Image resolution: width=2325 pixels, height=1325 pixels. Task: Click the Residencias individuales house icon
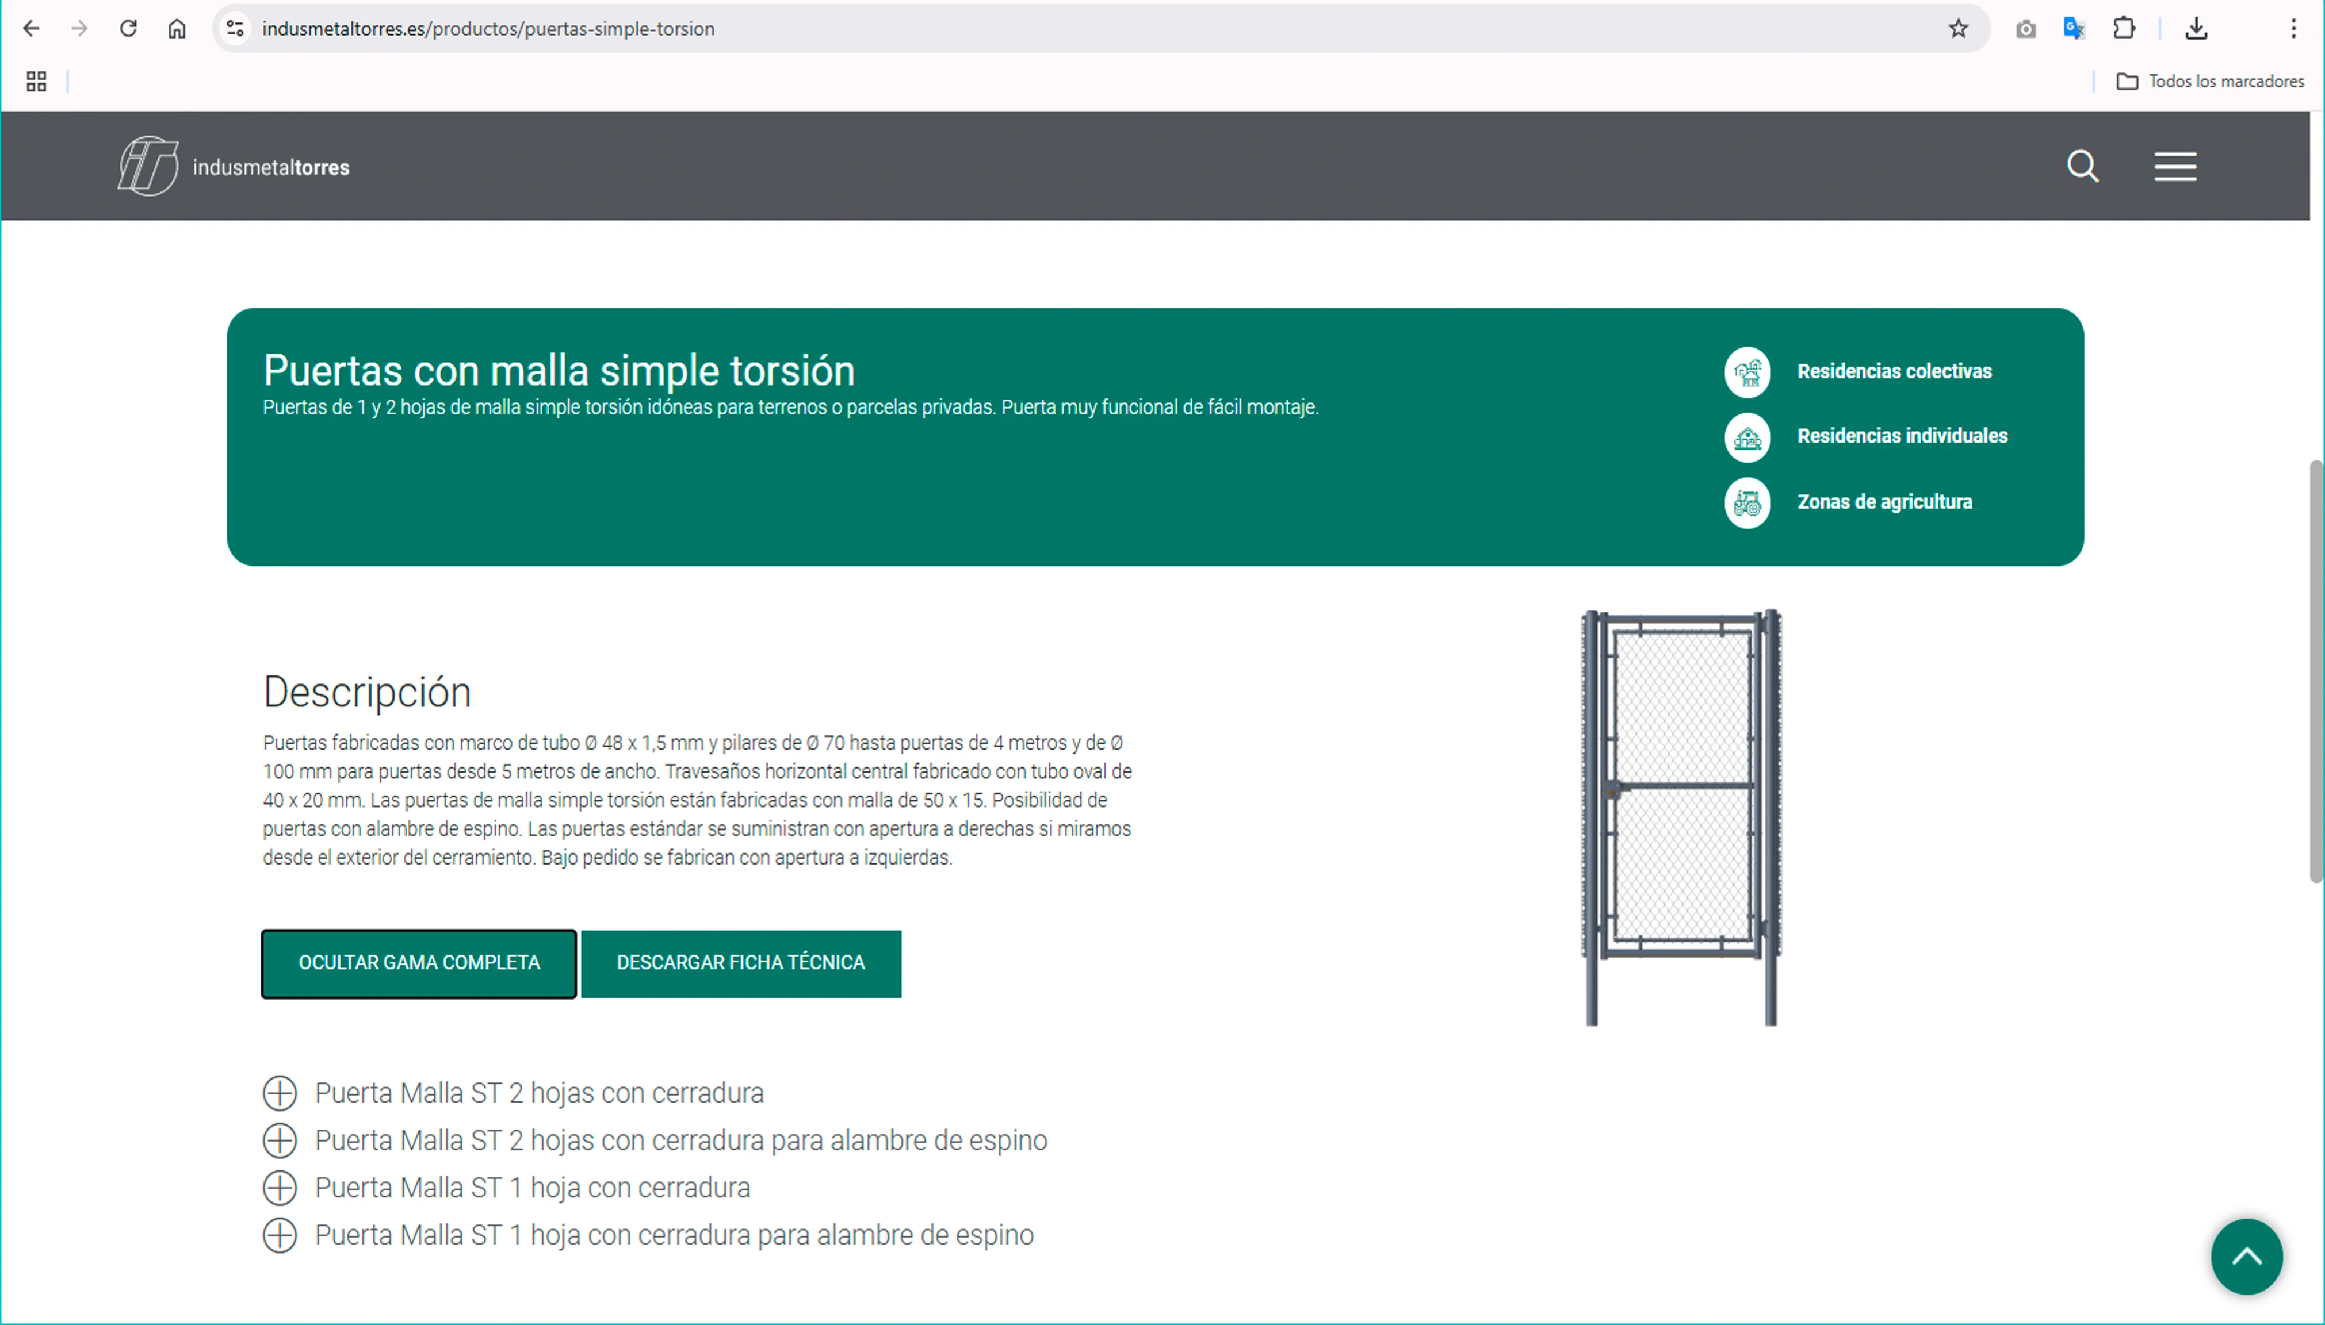pyautogui.click(x=1747, y=437)
